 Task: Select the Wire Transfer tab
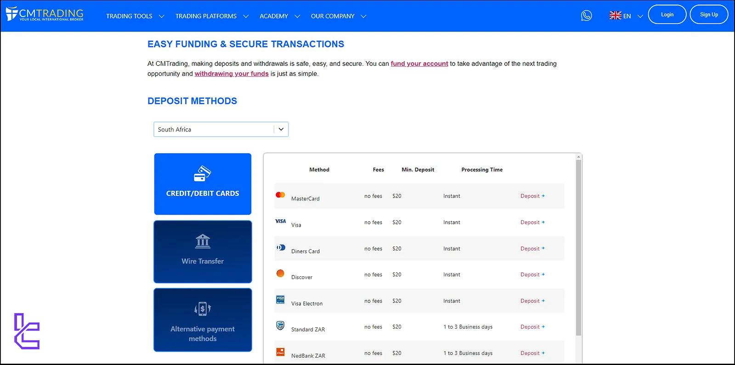[x=203, y=251]
